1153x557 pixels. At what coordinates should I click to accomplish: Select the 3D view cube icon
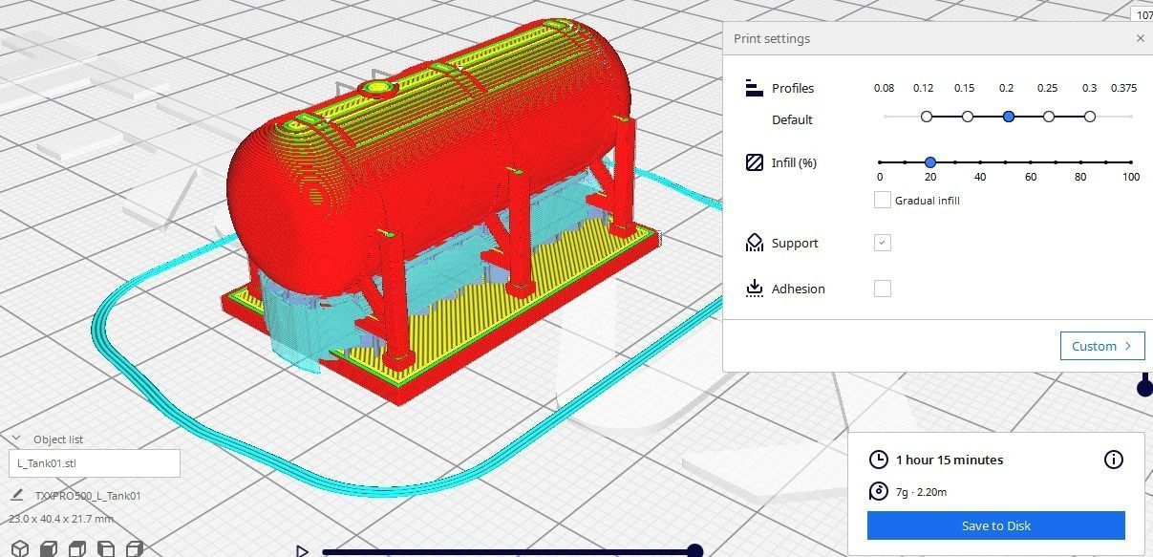[20, 548]
